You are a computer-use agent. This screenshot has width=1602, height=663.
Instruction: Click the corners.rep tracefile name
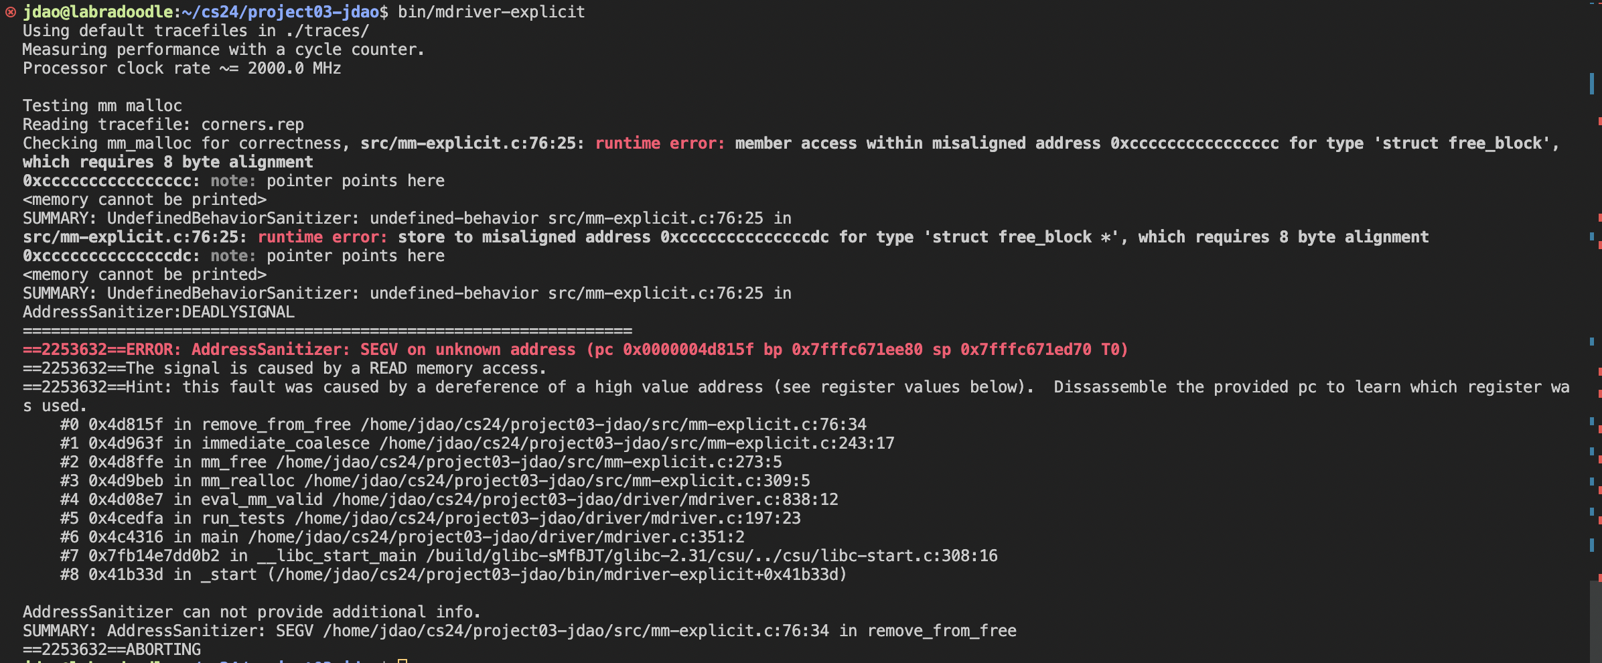(x=252, y=125)
